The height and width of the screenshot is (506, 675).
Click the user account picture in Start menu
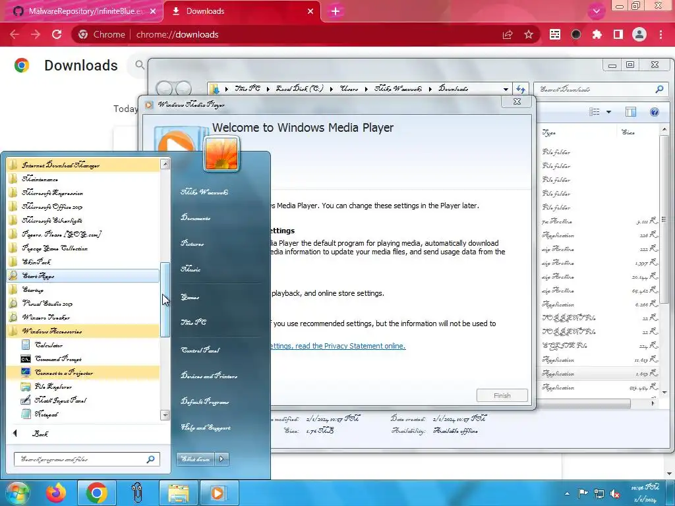[221, 154]
